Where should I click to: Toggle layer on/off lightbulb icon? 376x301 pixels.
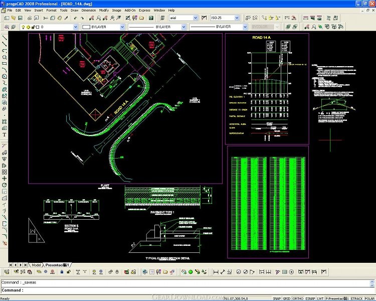[23, 27]
